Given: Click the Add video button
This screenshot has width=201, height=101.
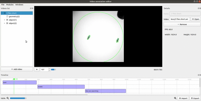Looking at the screenshot, I should (17, 69).
